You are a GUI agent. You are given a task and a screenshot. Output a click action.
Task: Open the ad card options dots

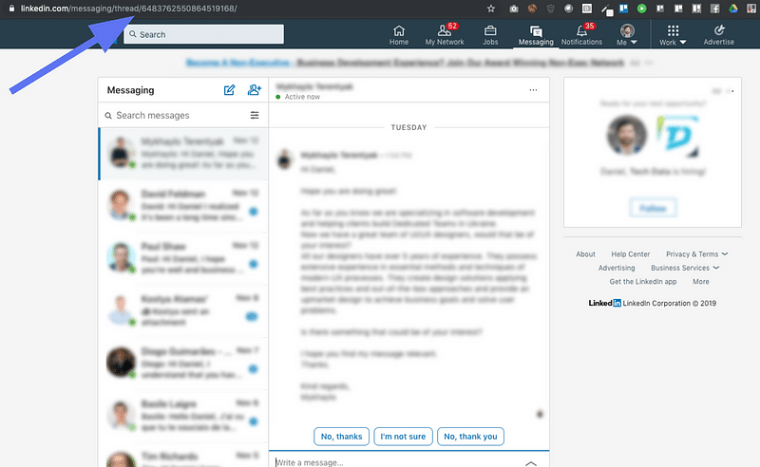tap(731, 91)
